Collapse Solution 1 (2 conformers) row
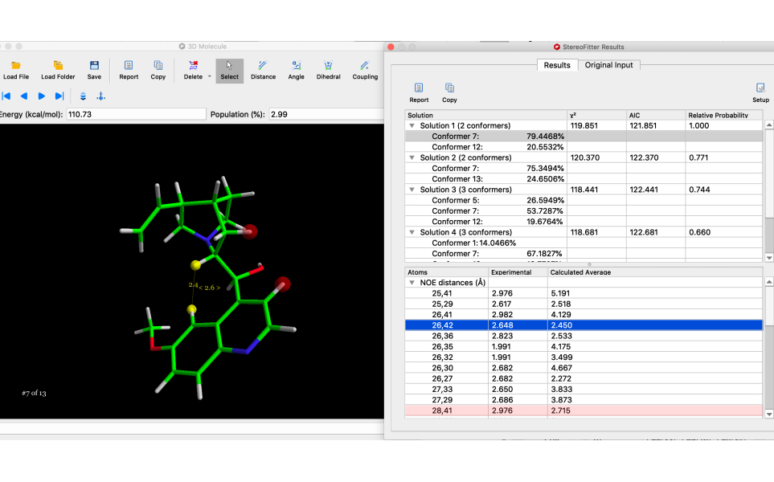 coord(412,126)
